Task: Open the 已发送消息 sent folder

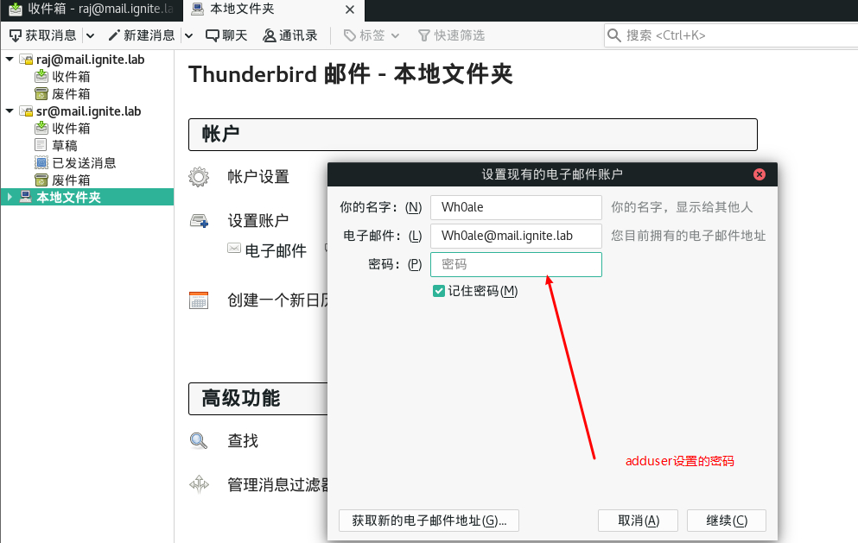Action: tap(84, 163)
